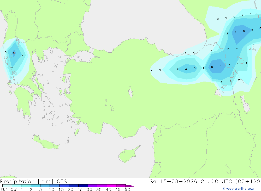This screenshot has width=261, height=191.
Task: Pick the 35–40 mm violet swatch
Action: click(x=102, y=186)
